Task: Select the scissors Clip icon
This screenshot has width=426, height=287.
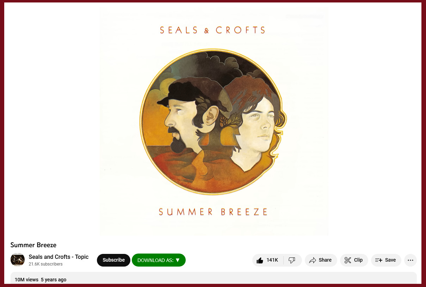Action: [x=348, y=260]
